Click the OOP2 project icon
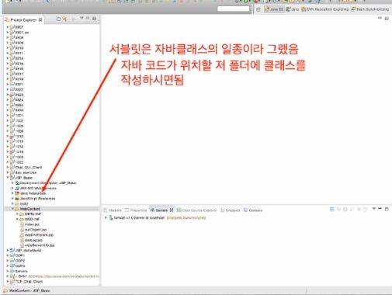 click(12, 261)
